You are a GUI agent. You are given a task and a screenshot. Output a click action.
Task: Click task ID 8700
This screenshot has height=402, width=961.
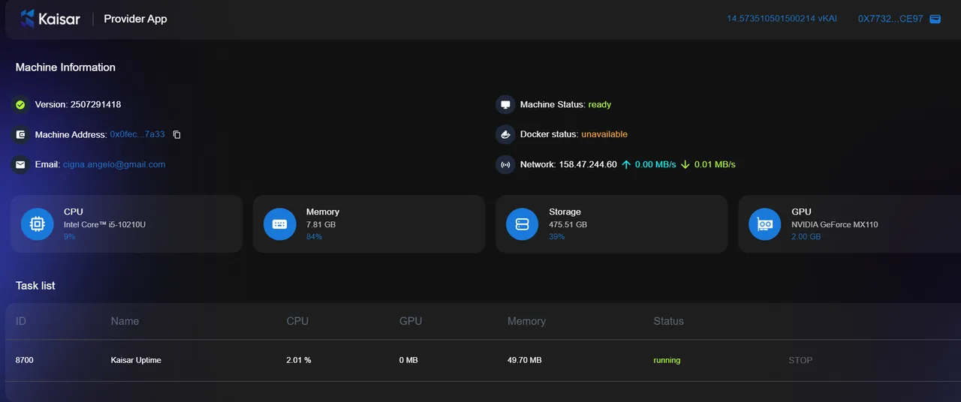point(25,361)
